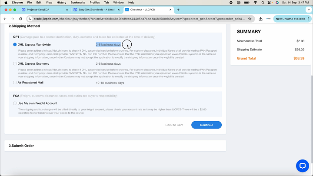Click Merchandise Total amount $2.00
Image resolution: width=313 pixels, height=176 pixels.
click(300, 41)
